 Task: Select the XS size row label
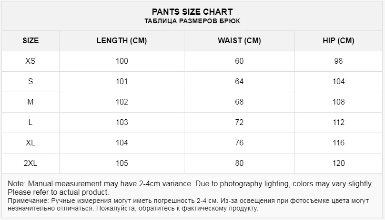click(30, 61)
